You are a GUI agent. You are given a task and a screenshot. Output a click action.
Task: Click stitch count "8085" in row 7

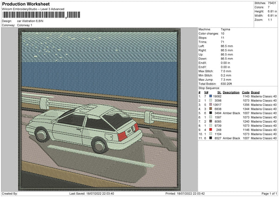[218, 121]
